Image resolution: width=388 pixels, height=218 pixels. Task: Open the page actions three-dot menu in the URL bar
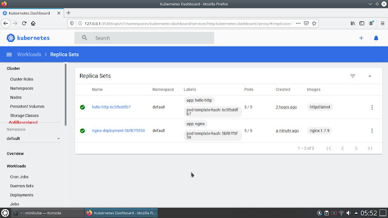tap(298, 23)
